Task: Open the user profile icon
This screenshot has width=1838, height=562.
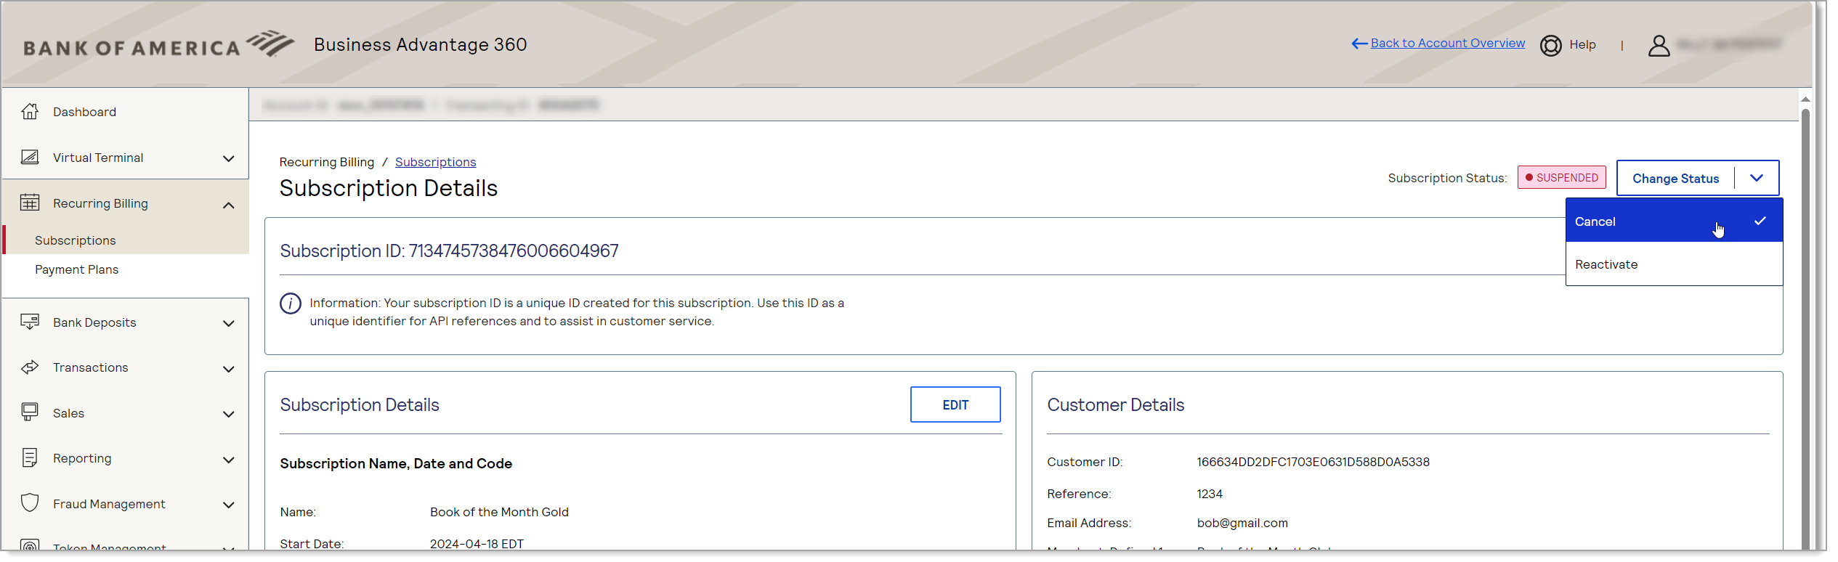Action: pos(1659,45)
